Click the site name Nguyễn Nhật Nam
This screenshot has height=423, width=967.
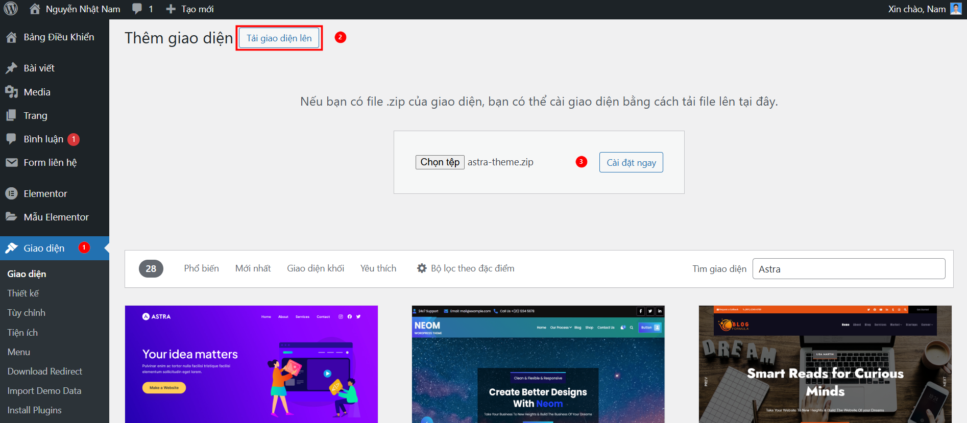click(x=83, y=9)
